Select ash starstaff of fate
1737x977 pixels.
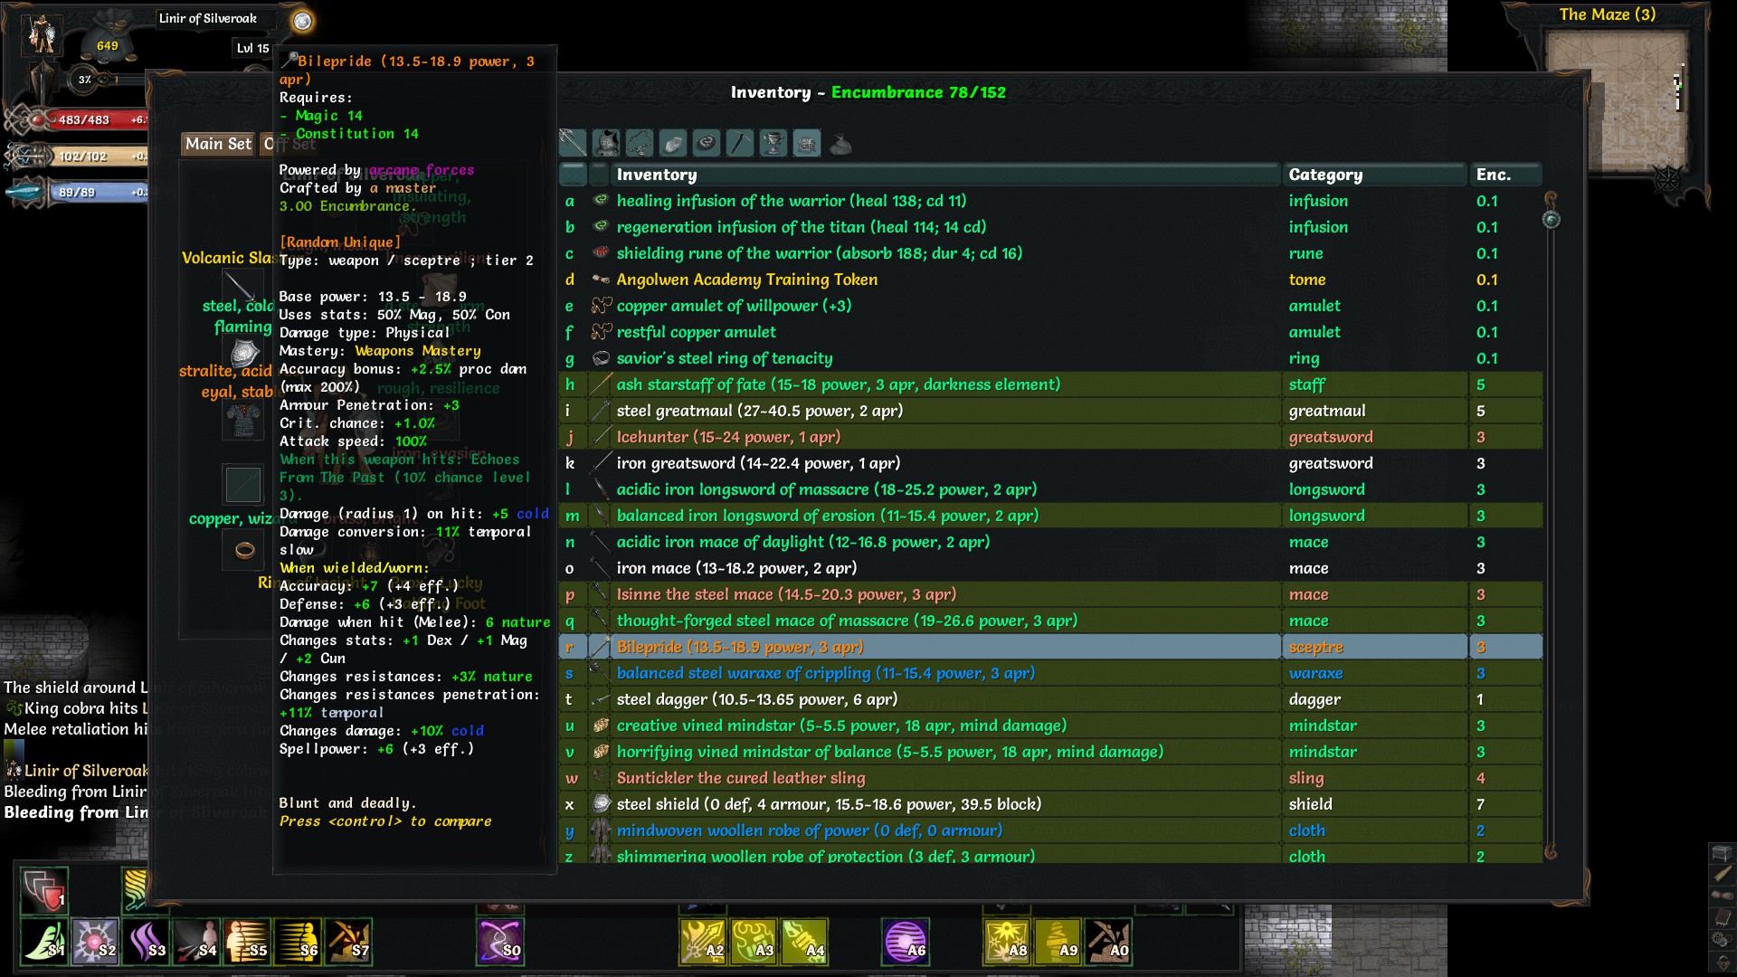tap(1050, 384)
